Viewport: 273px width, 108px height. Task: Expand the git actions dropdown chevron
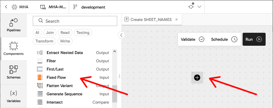click(199, 7)
